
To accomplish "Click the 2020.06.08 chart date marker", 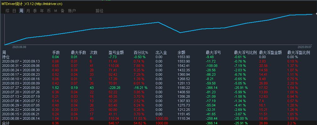I will coord(19,47).
